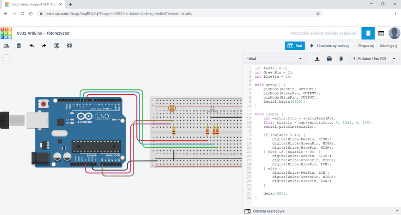
Task: Click the serial console icon
Action: coord(247,211)
